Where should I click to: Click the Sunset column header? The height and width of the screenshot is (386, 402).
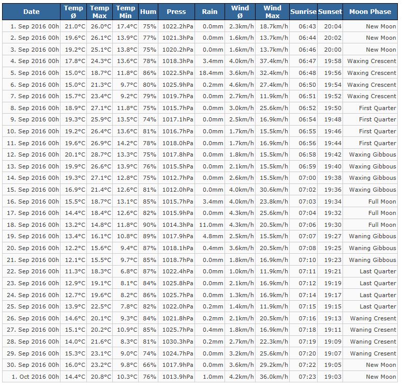pyautogui.click(x=330, y=12)
